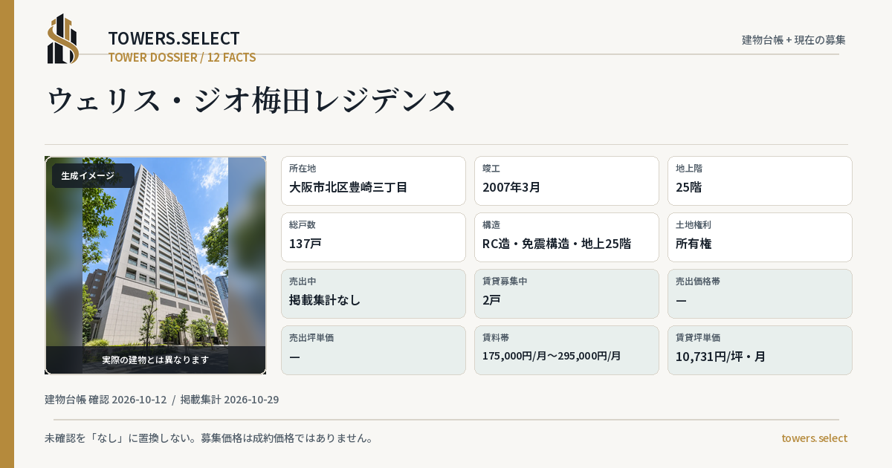This screenshot has width=892, height=468.
Task: Click the 実際の建物とは異なります caption
Action: [x=155, y=360]
